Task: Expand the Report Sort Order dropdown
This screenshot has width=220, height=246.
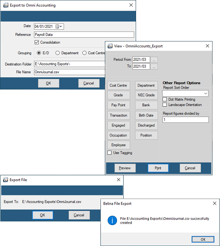Action: coord(206,93)
